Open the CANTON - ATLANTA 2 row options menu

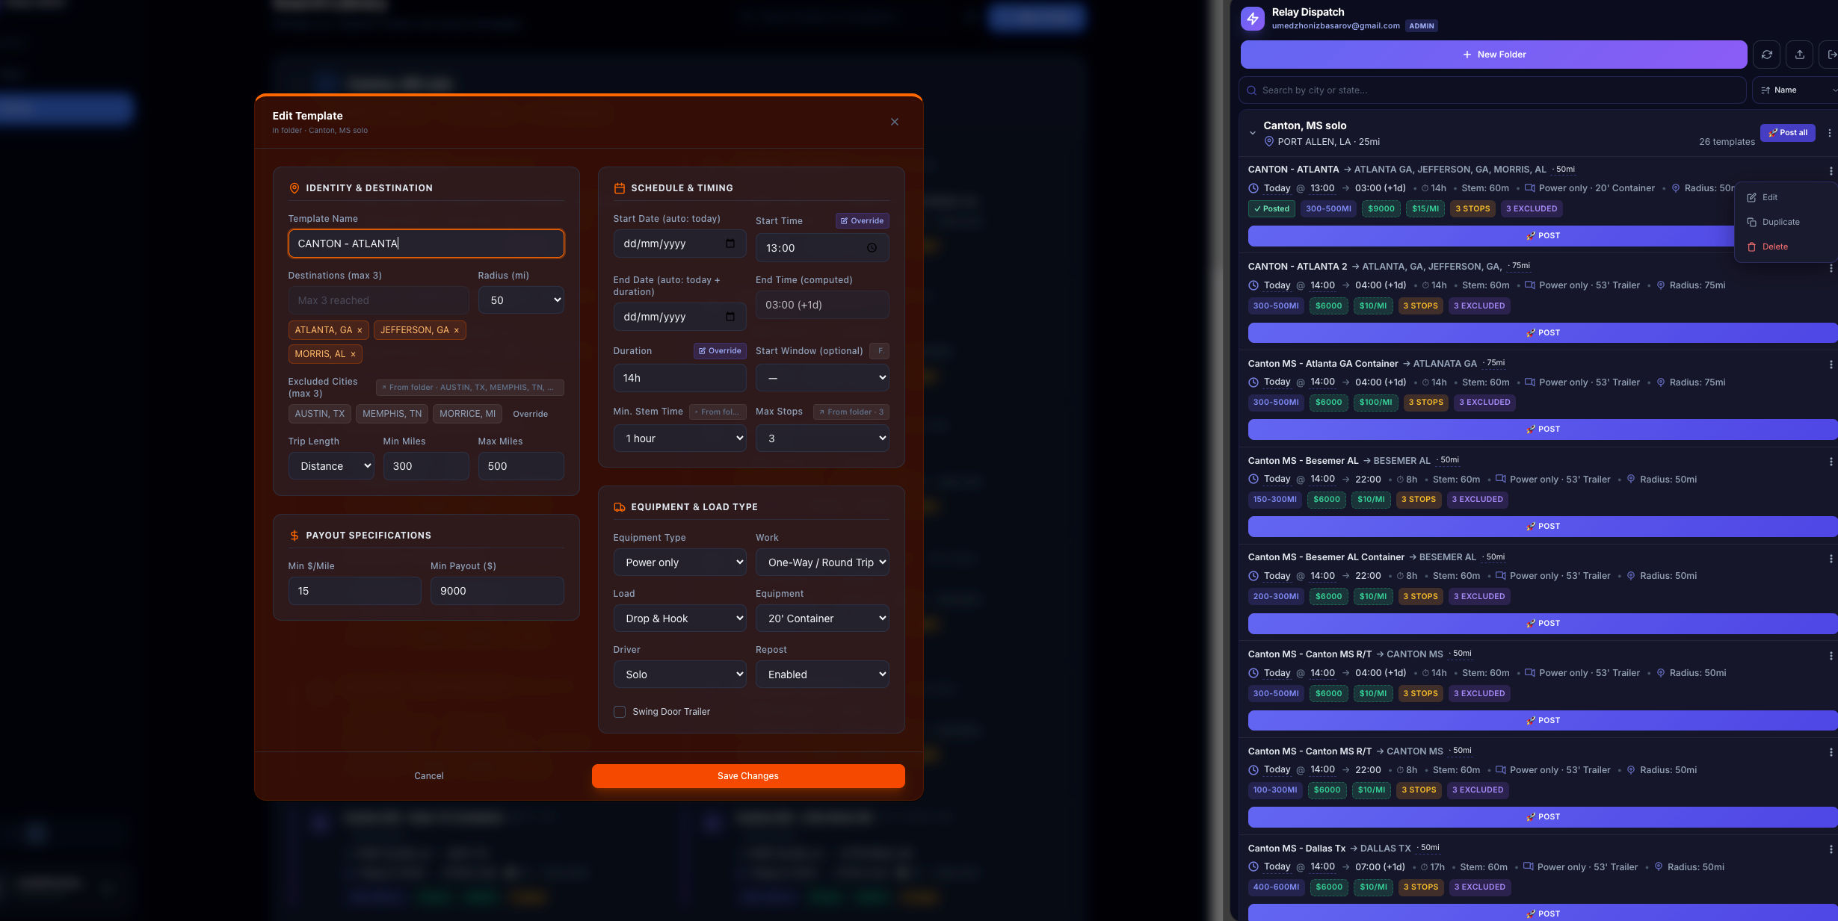[1831, 268]
